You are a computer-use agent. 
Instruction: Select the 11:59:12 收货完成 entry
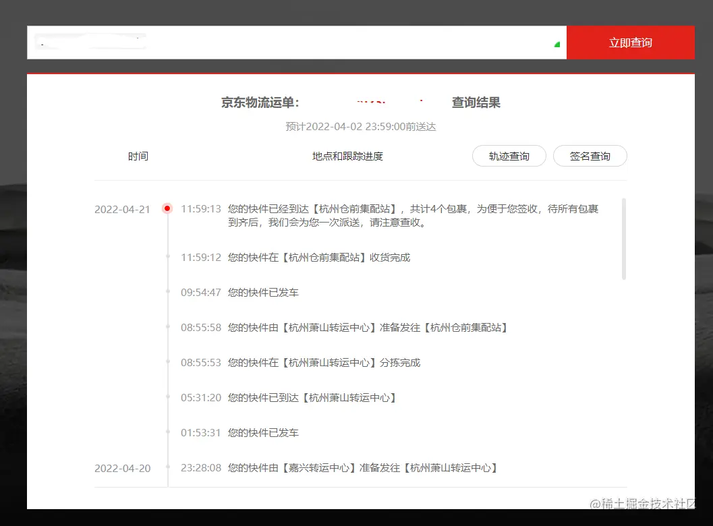[295, 258]
